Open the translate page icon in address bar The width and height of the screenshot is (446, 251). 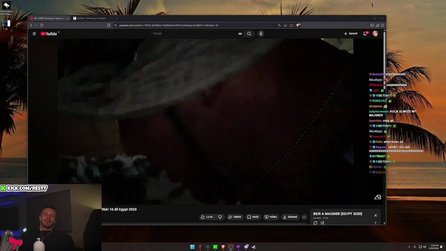coord(279,25)
